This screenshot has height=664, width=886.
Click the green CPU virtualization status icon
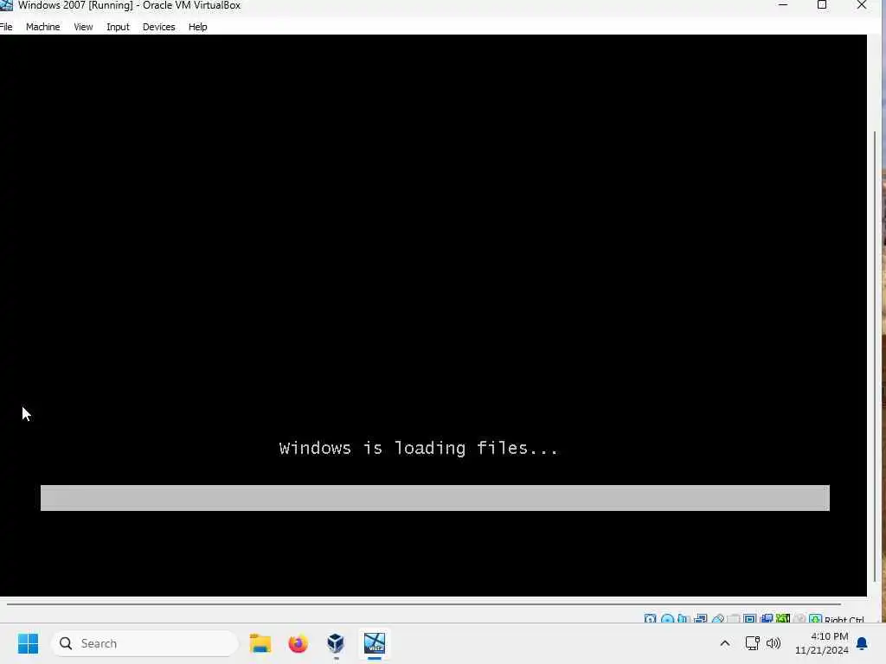(x=782, y=619)
